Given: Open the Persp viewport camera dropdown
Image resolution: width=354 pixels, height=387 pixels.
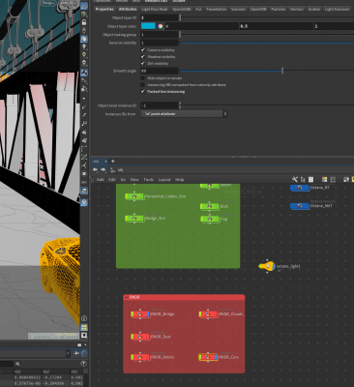Looking at the screenshot, I should [48, 3].
